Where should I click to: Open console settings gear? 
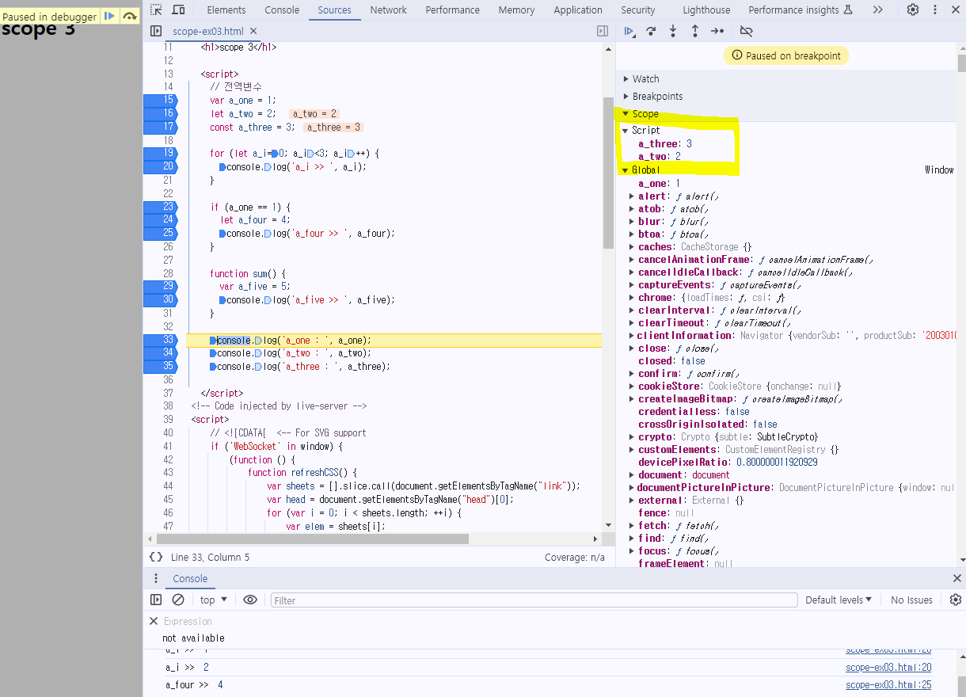pyautogui.click(x=956, y=600)
